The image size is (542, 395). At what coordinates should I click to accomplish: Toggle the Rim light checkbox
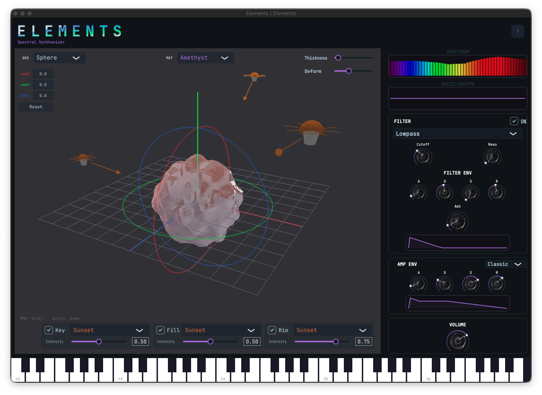pyautogui.click(x=272, y=330)
